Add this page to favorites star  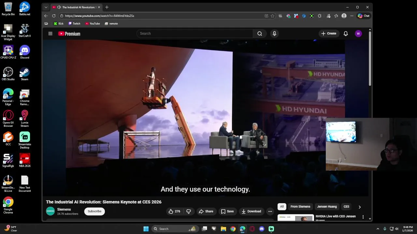pyautogui.click(x=272, y=16)
